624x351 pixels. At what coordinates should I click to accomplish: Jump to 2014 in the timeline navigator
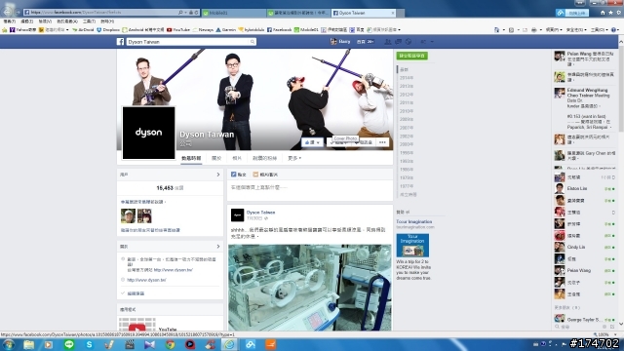click(x=407, y=78)
